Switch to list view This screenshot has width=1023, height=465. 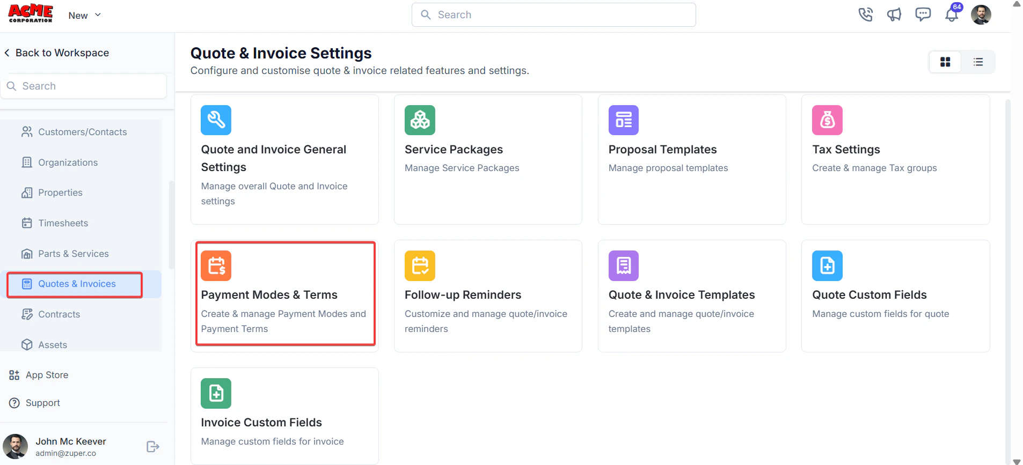point(978,62)
